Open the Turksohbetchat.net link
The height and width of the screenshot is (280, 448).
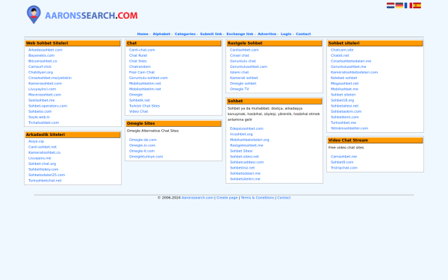(45, 181)
